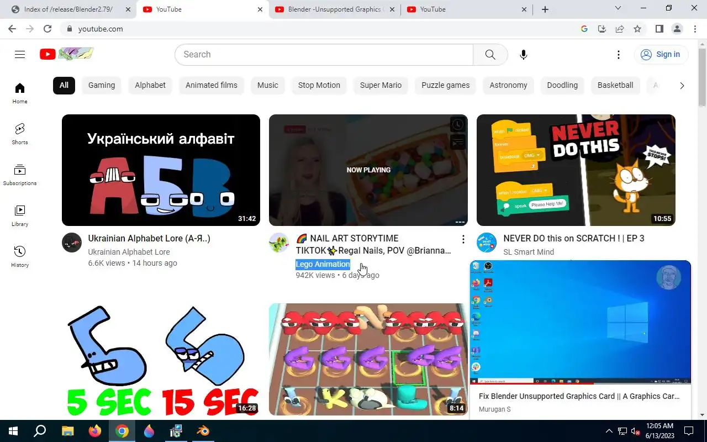Open Firefox from the taskbar
Screen dimensions: 707x442
pyautogui.click(x=95, y=431)
